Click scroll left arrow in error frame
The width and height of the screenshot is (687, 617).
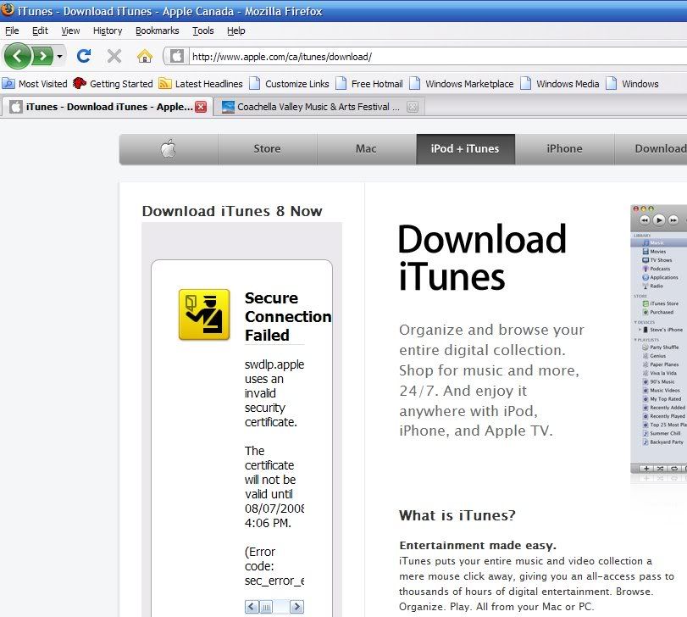252,607
